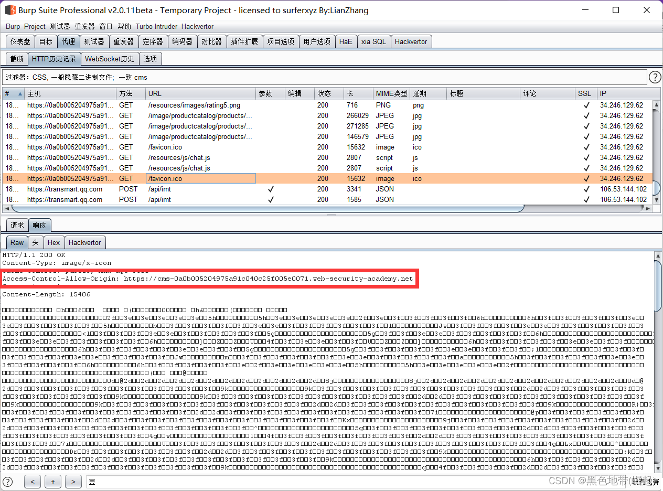Viewport: 663px width, 491px height.
Task: Go to next search match with > button
Action: coord(73,482)
